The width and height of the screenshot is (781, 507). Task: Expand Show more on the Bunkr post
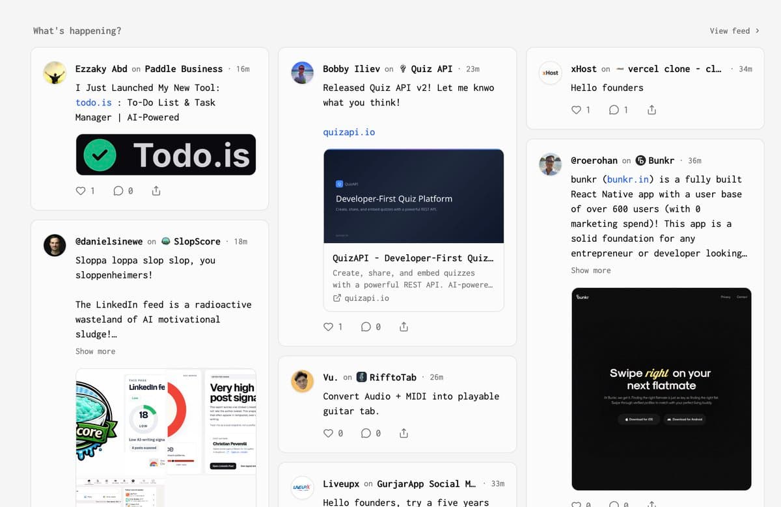click(591, 270)
